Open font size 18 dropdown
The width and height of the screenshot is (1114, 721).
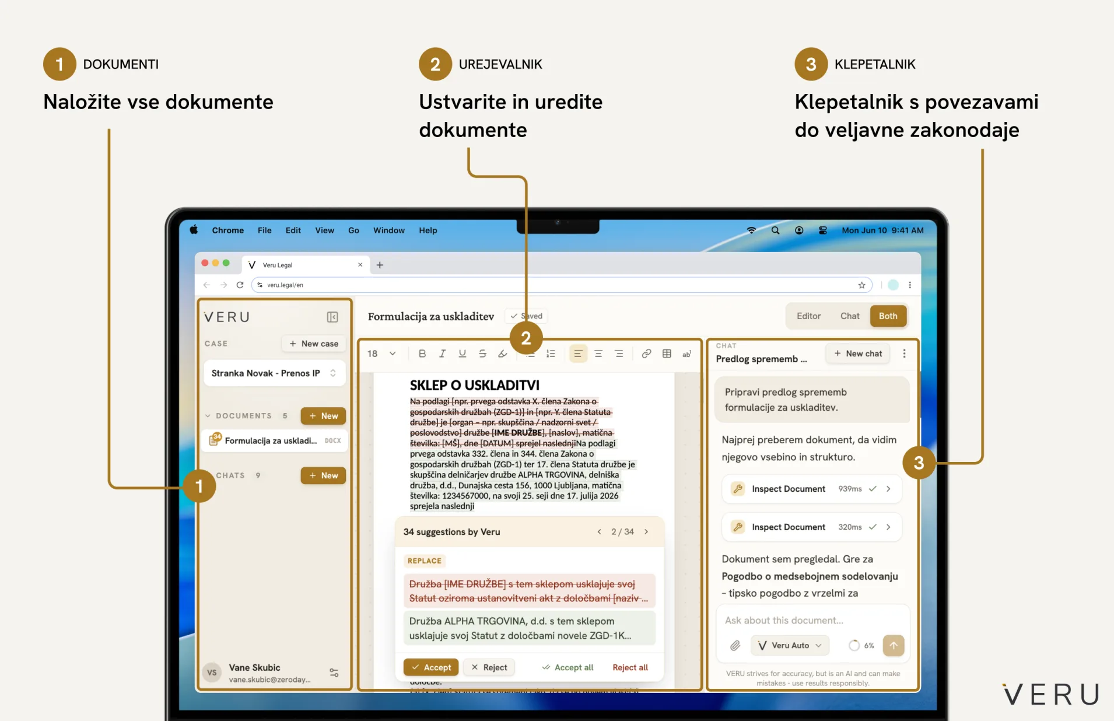[x=382, y=353]
